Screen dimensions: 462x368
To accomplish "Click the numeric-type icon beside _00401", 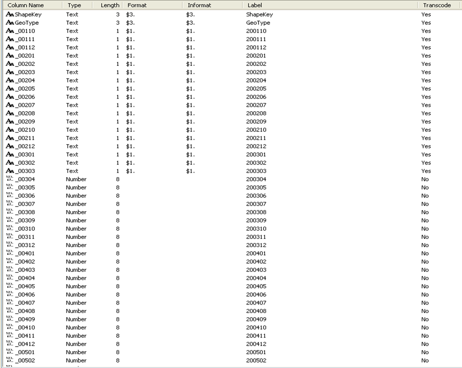I will pos(8,253).
